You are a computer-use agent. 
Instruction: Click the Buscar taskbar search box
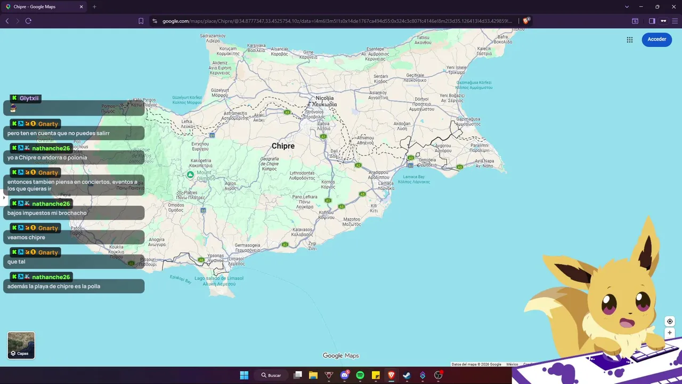coord(271,375)
